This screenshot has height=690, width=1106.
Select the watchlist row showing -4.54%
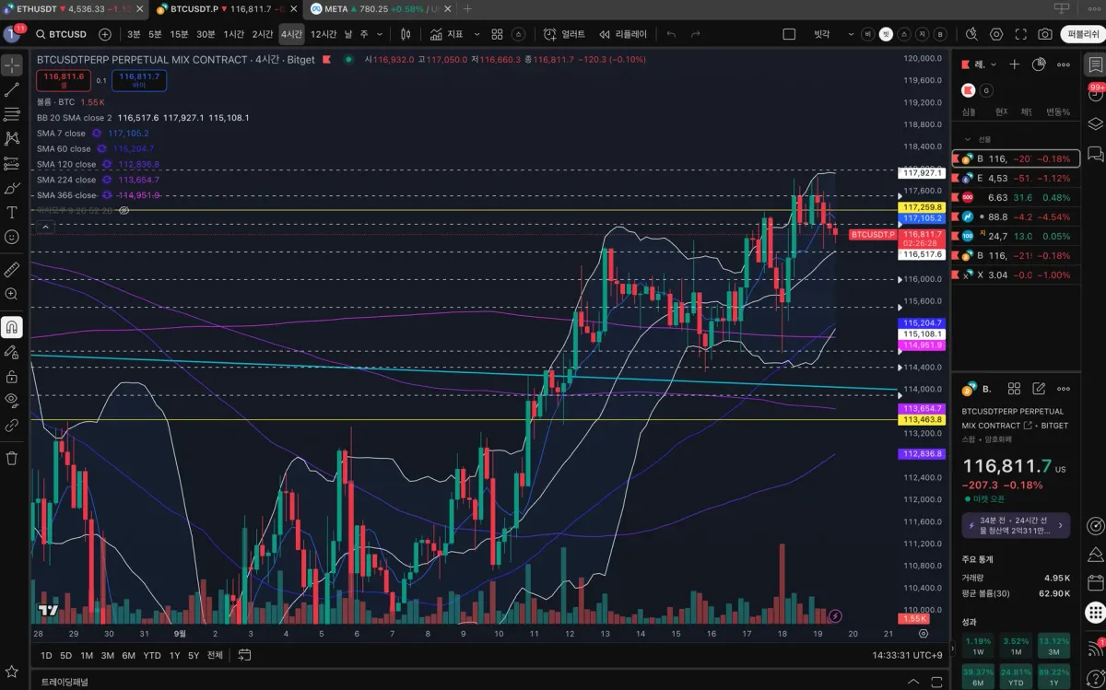[x=1016, y=216]
